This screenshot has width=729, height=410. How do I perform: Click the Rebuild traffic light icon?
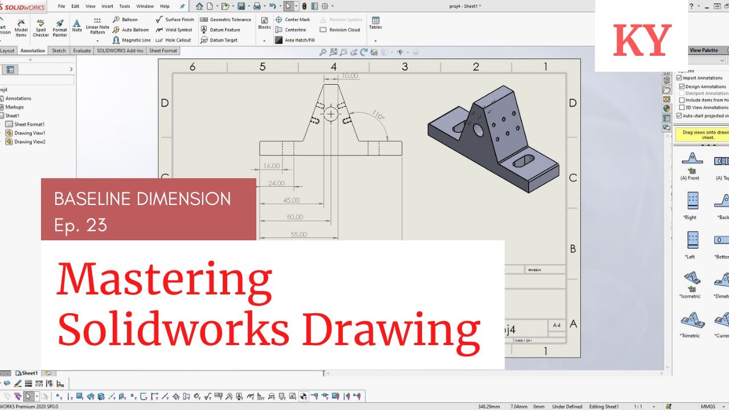(x=304, y=6)
